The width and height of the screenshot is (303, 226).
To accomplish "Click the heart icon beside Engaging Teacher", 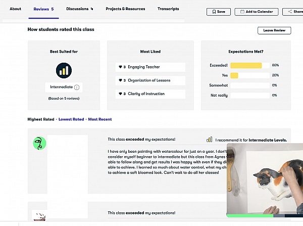I will tap(120, 67).
